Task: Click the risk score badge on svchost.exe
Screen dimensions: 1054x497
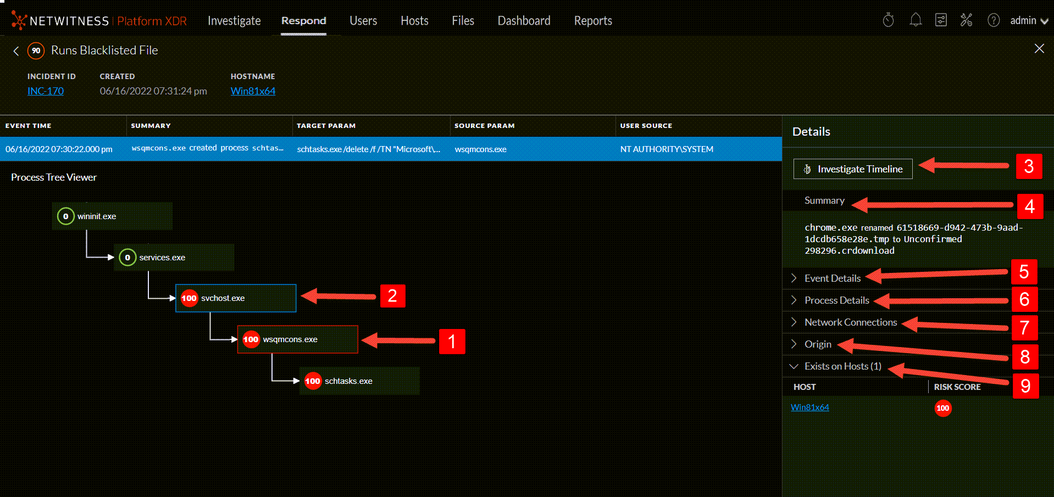Action: pos(189,298)
